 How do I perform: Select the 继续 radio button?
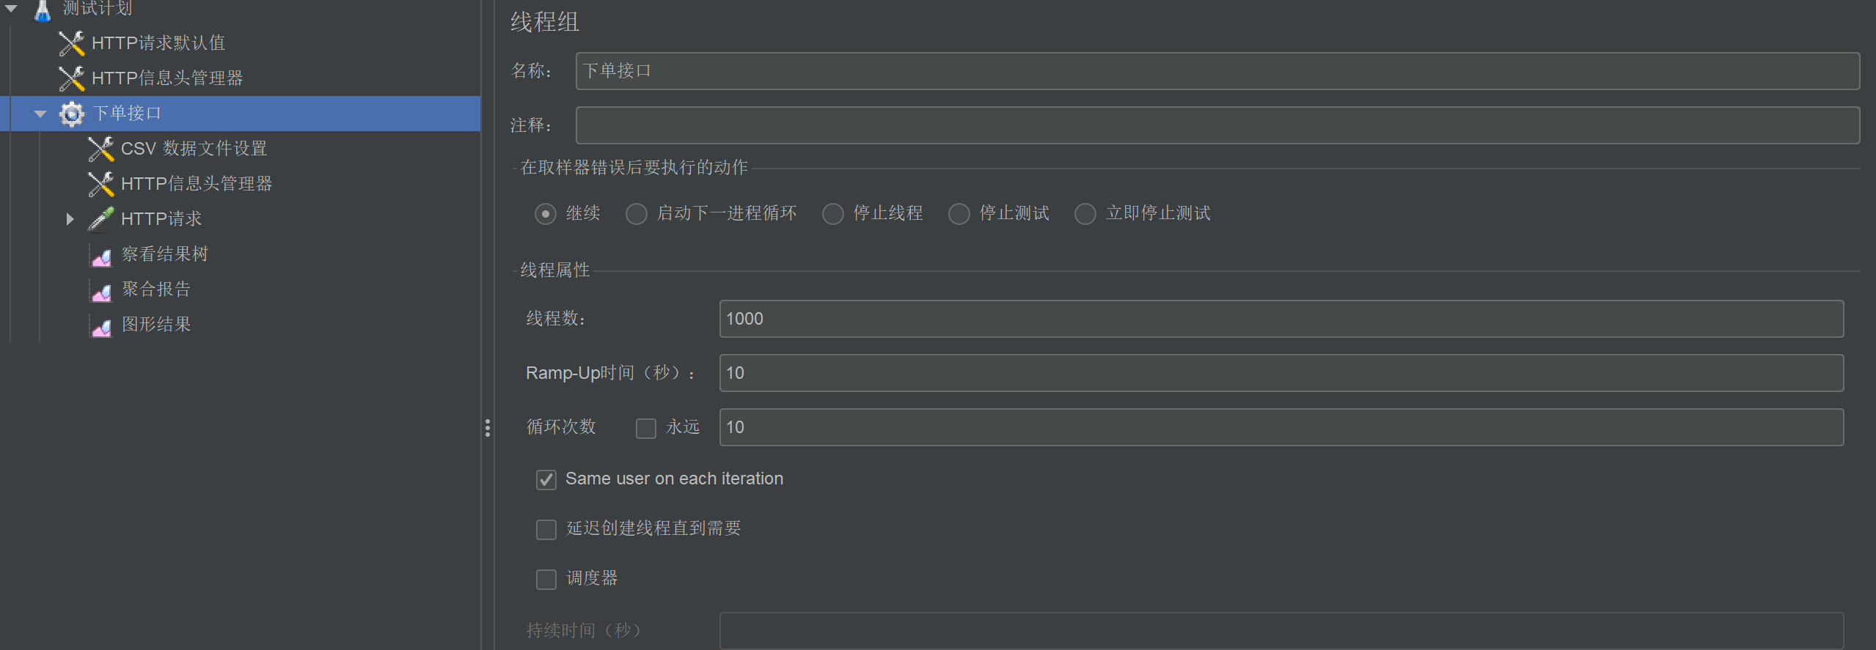[545, 214]
